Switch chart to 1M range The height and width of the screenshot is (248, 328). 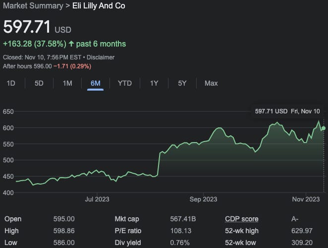pyautogui.click(x=67, y=83)
